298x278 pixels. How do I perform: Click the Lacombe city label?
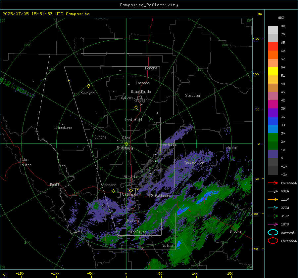[x=143, y=83]
